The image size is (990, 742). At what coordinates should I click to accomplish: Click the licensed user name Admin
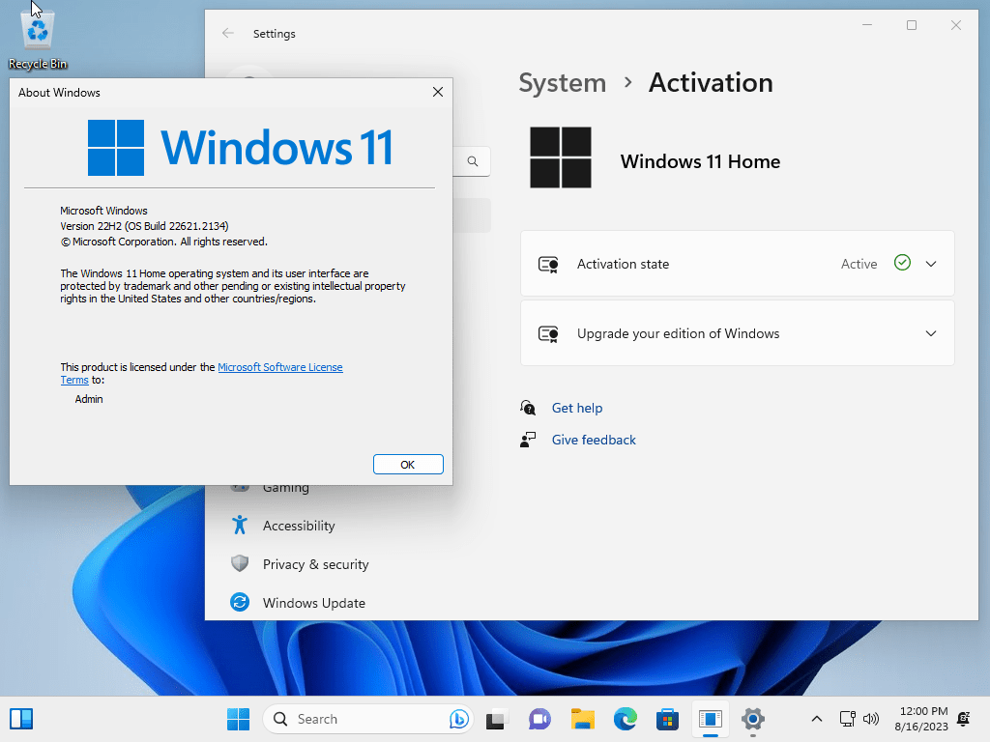click(89, 399)
